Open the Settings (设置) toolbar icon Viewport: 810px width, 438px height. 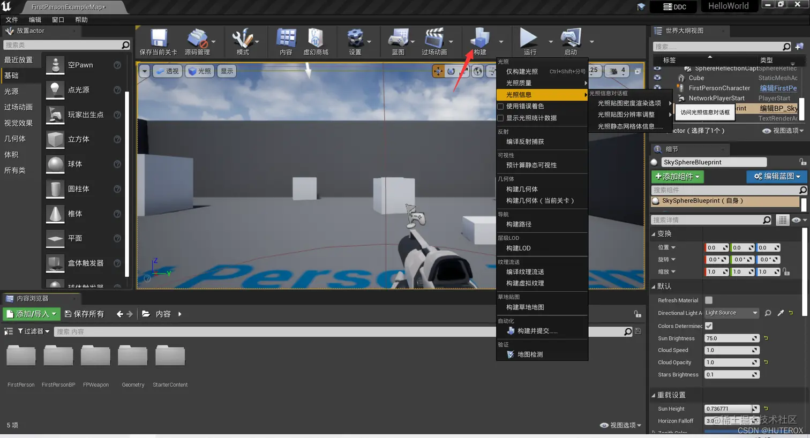[x=355, y=38]
